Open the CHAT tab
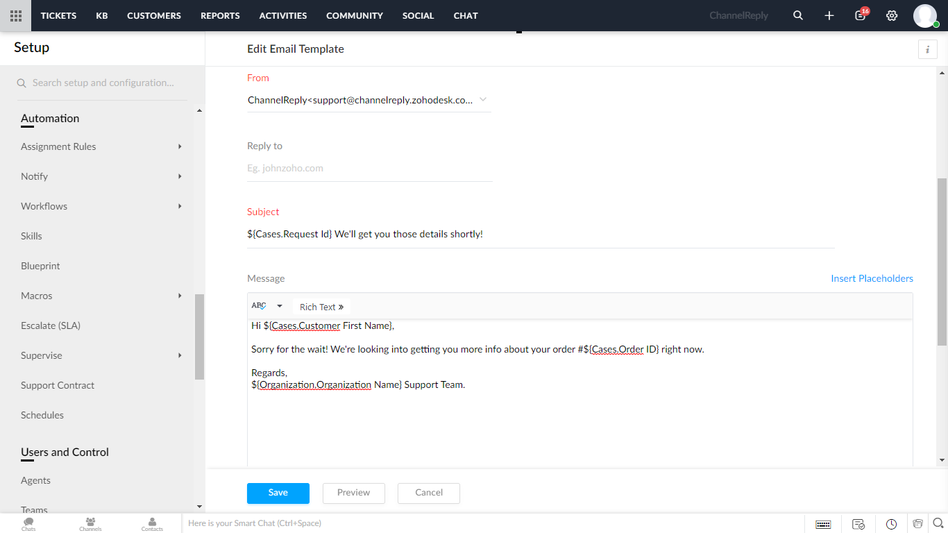948x533 pixels. pyautogui.click(x=466, y=15)
